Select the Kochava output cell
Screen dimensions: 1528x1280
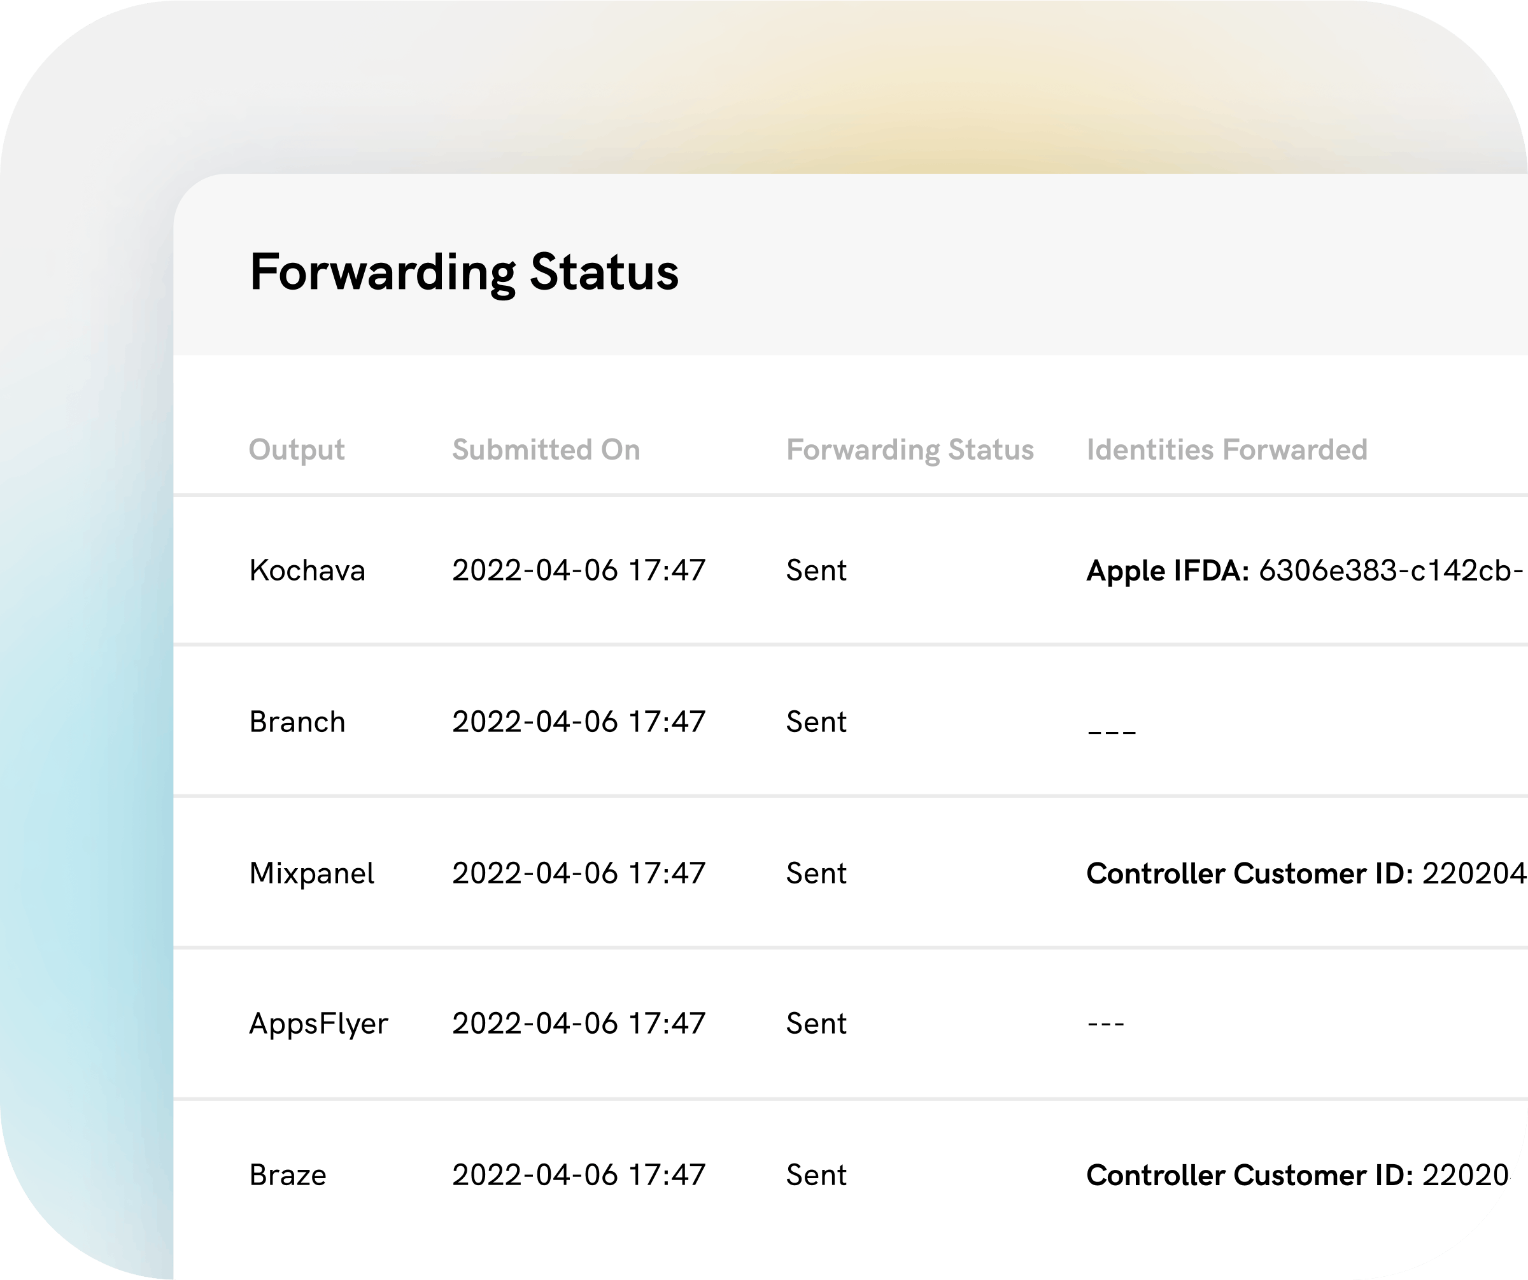307,570
